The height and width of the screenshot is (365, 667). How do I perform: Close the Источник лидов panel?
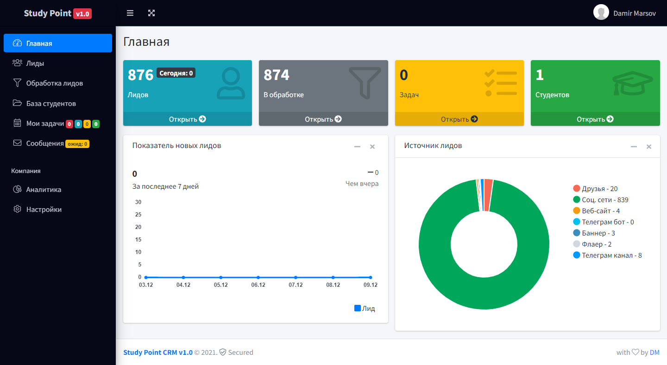(649, 147)
